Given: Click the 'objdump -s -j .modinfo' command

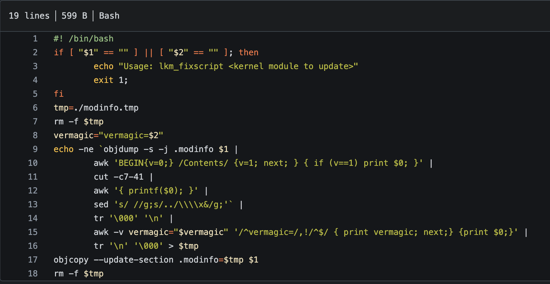Looking at the screenshot, I should [x=158, y=149].
